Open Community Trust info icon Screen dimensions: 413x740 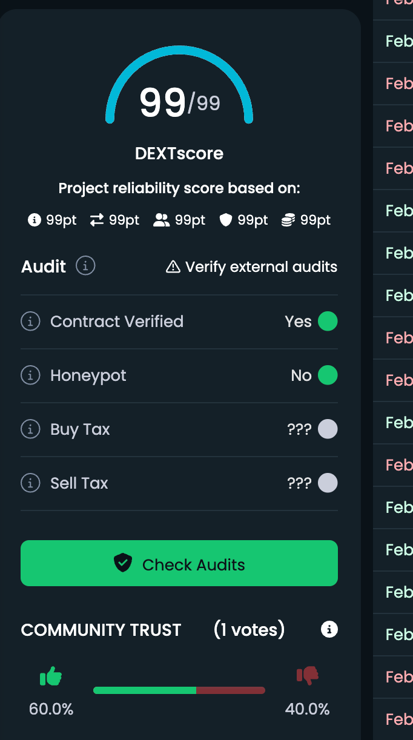point(329,630)
